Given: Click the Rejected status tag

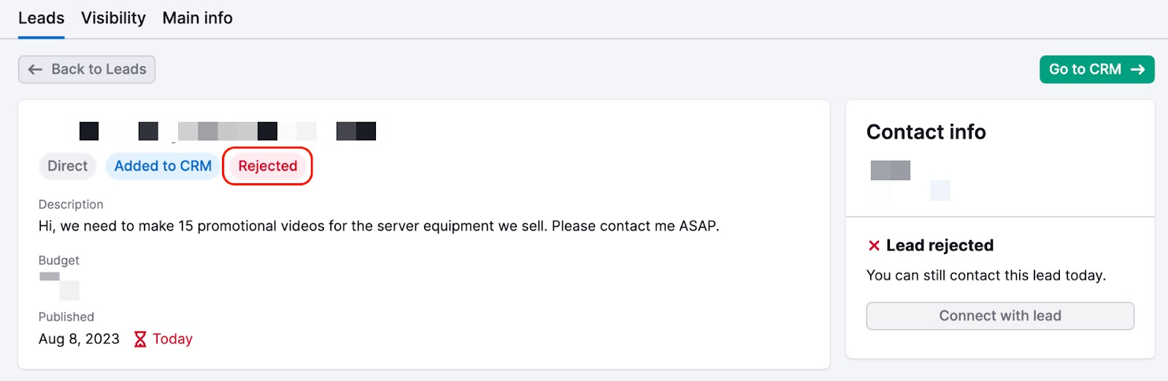Looking at the screenshot, I should tap(268, 166).
